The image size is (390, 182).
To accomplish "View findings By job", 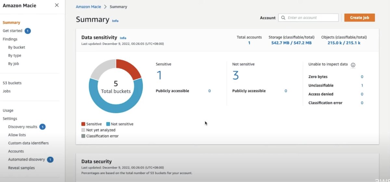I will tap(14, 64).
